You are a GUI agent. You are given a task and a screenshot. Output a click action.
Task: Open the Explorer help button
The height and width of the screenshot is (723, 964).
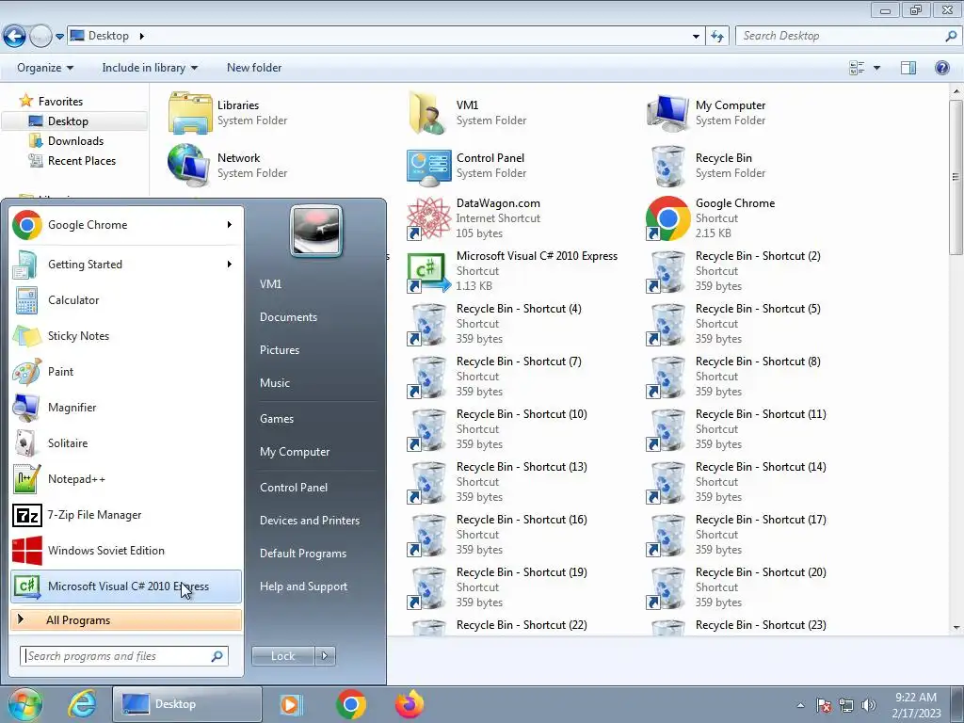(x=941, y=68)
